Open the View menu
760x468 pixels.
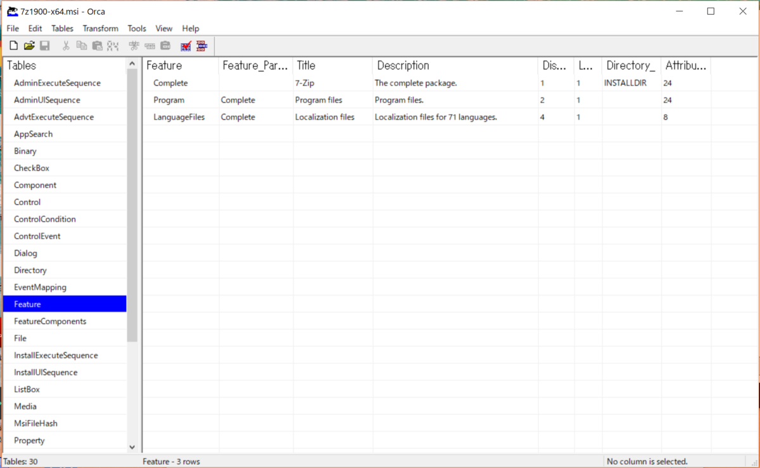click(x=164, y=28)
